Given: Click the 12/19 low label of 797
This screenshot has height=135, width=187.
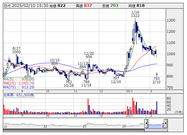Looking at the screenshot, I should pos(116,80).
